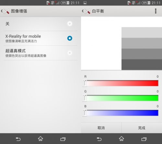
Task: Open recent apps on the left screen
Action: [63, 139]
